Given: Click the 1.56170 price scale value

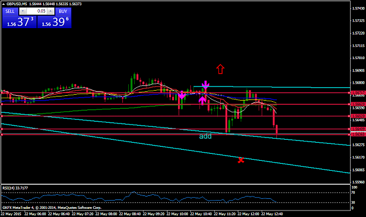Looking at the screenshot, I should pyautogui.click(x=358, y=157).
